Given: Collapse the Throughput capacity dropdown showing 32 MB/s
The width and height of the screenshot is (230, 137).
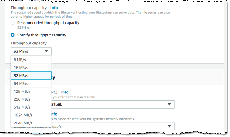Looking at the screenshot, I should (x=31, y=51).
